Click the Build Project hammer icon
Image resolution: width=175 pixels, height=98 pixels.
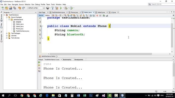click(53, 8)
